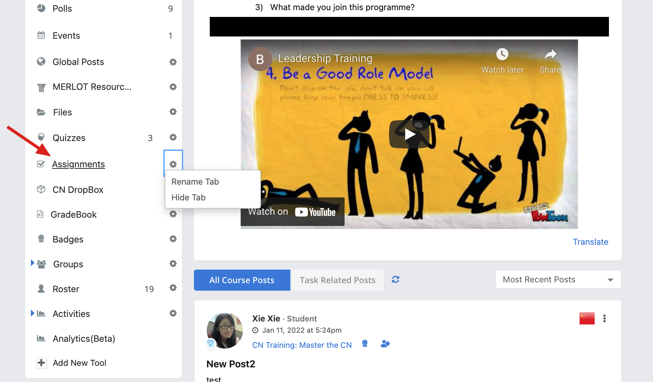Click the Polls pie chart icon
653x382 pixels.
tap(41, 8)
